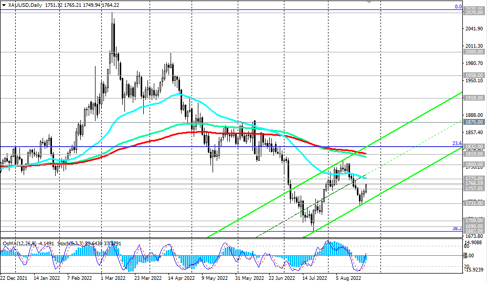Viewport: 487px width, 283px height.
Task: Click the 5 Aug 2022 date label
Action: [x=348, y=279]
